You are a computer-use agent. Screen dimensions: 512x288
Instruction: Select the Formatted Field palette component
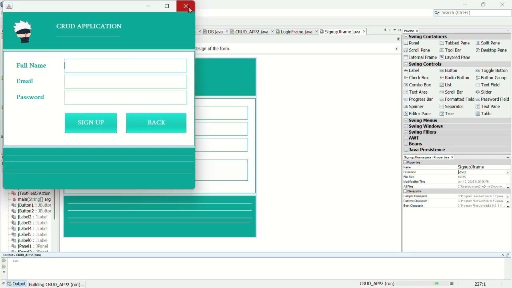click(x=457, y=100)
